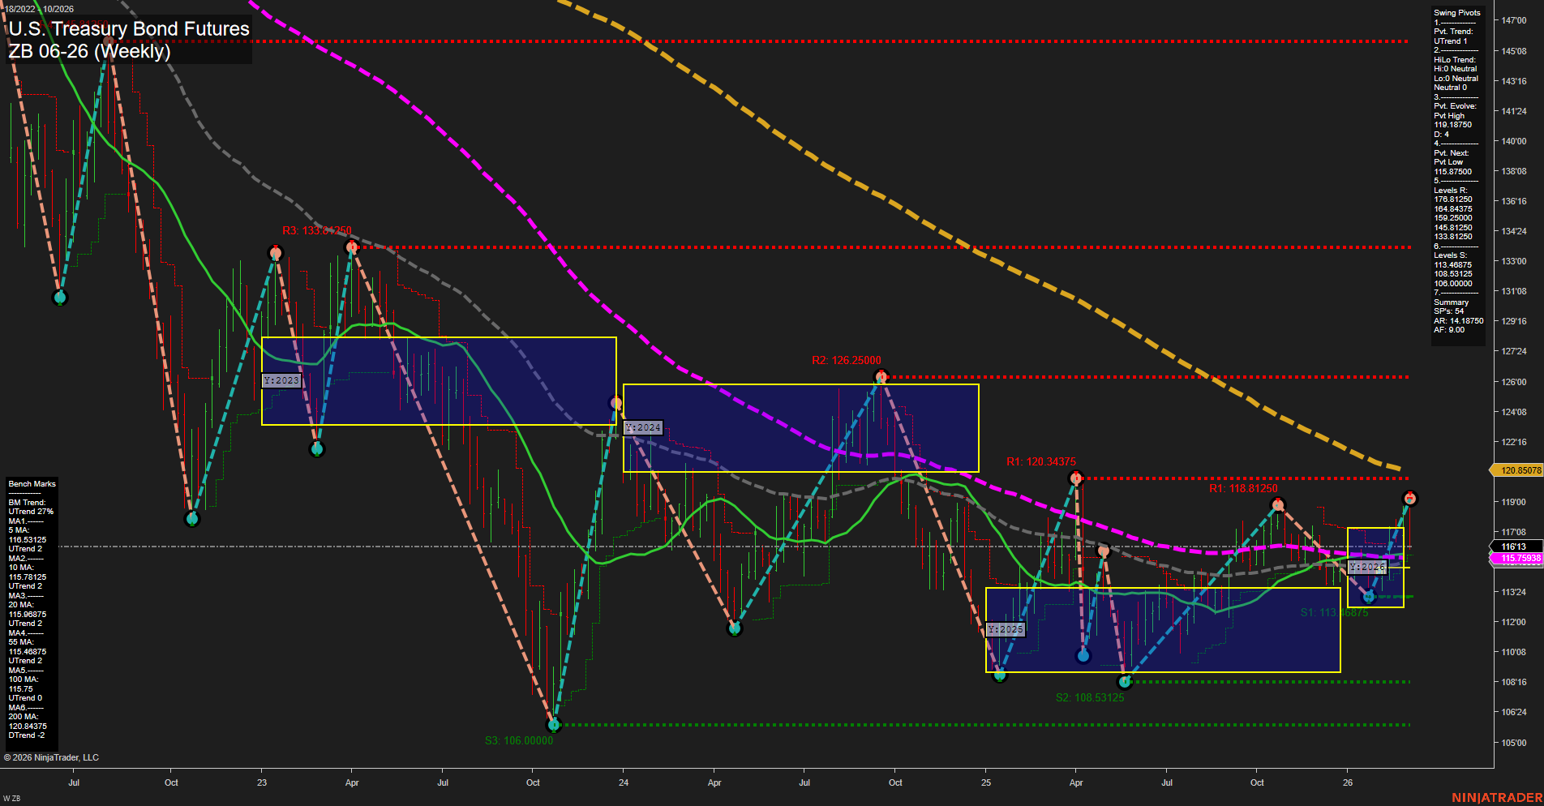Click the copyright 2026 NinjaTrader, LLC text
This screenshot has width=1544, height=806.
tap(51, 757)
